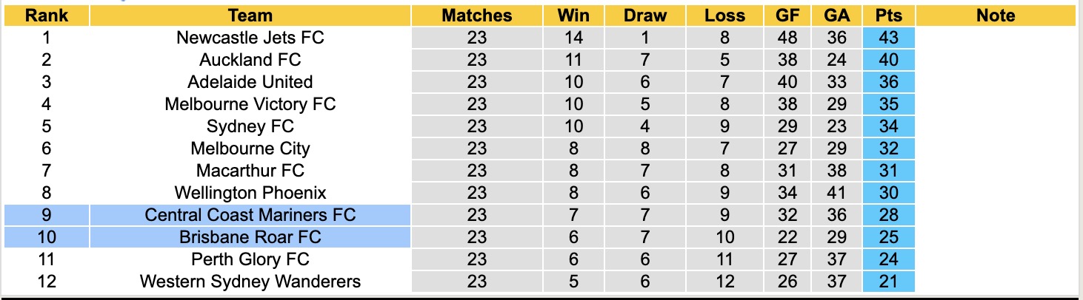Click the Newcastle Jets FC team name
Screen dimensions: 1083x300
250,38
